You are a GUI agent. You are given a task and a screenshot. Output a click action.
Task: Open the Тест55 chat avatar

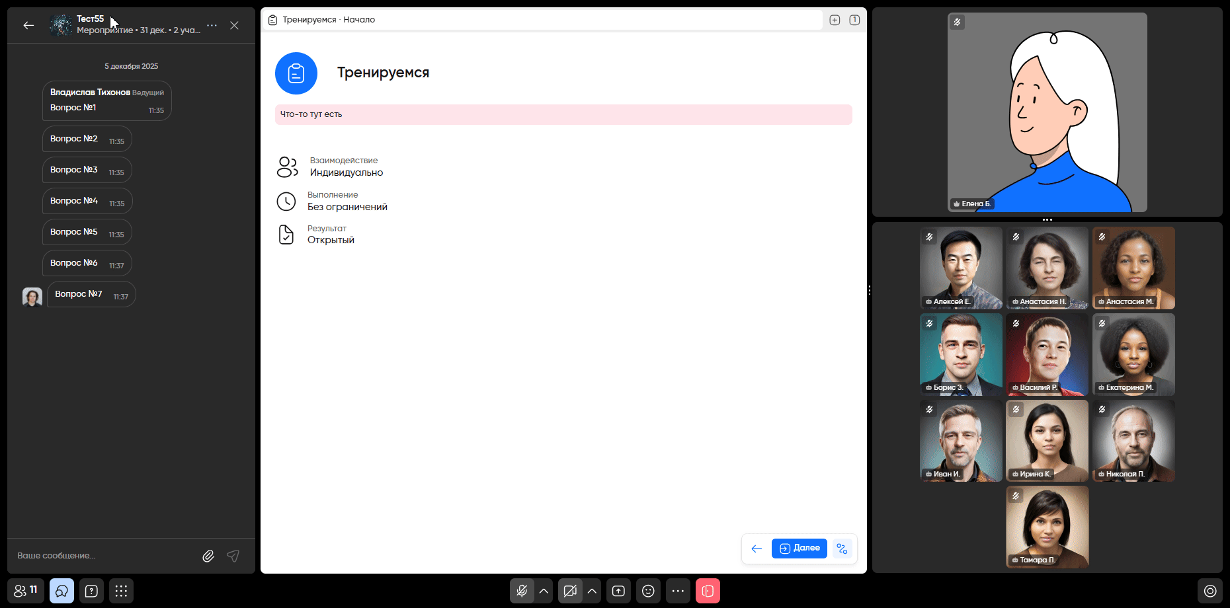61,25
